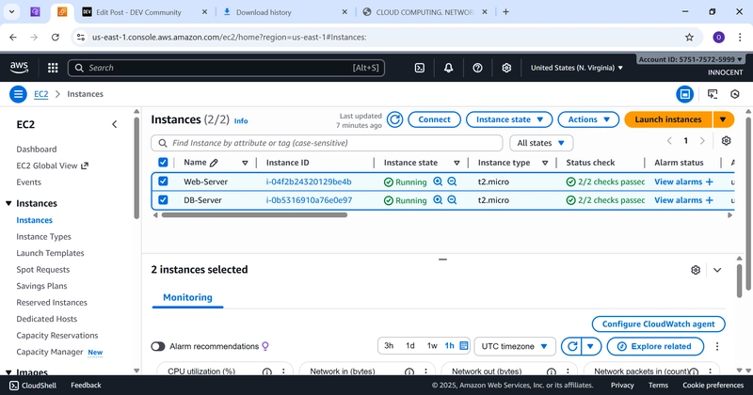
Task: Click the sidebar vertical scrollbar
Action: (136, 167)
